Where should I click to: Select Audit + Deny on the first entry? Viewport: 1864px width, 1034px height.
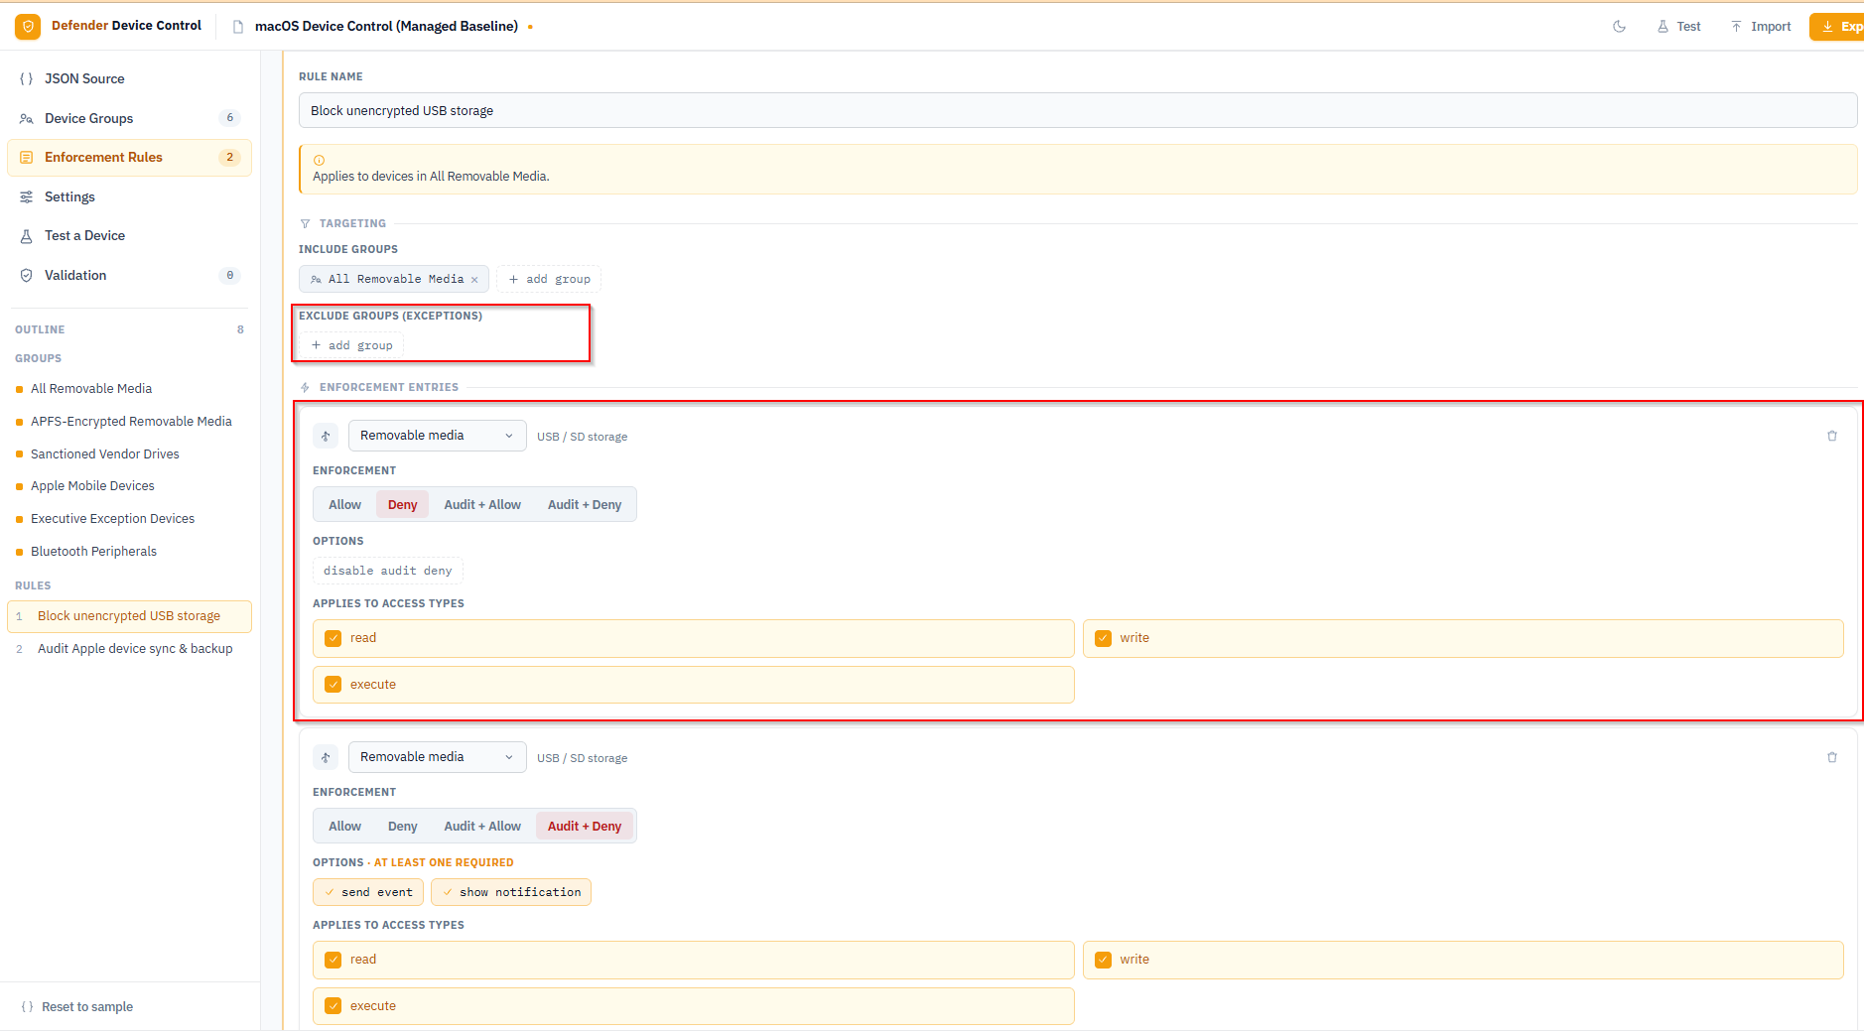click(x=585, y=505)
